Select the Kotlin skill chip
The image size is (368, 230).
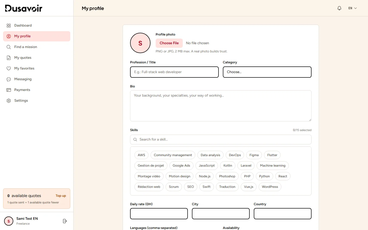click(x=228, y=166)
